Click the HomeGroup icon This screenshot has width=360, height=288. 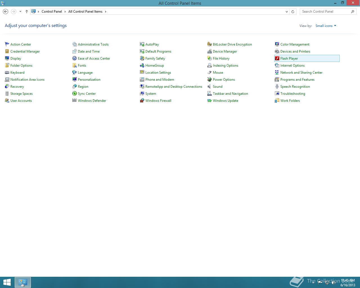pyautogui.click(x=142, y=65)
